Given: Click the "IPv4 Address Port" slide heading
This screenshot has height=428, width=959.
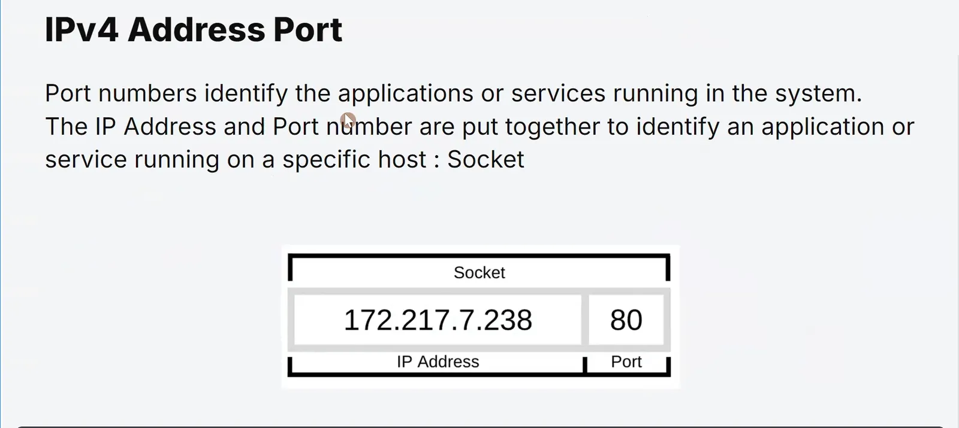Looking at the screenshot, I should (194, 29).
